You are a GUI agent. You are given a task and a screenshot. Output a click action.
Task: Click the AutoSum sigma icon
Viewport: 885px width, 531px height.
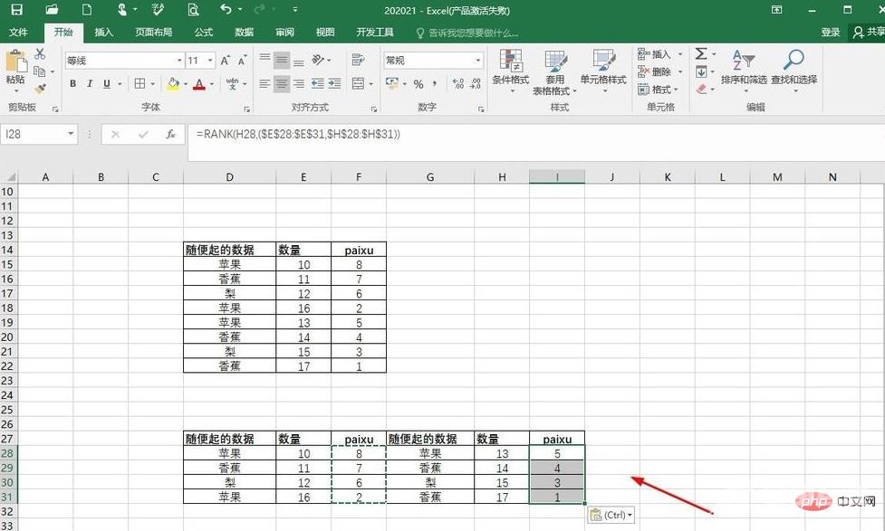click(701, 54)
